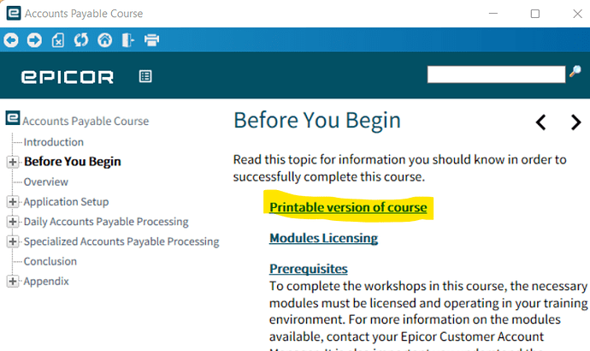The height and width of the screenshot is (351, 590).
Task: Expand Specialized Accounts Payable Processing node
Action: point(13,241)
